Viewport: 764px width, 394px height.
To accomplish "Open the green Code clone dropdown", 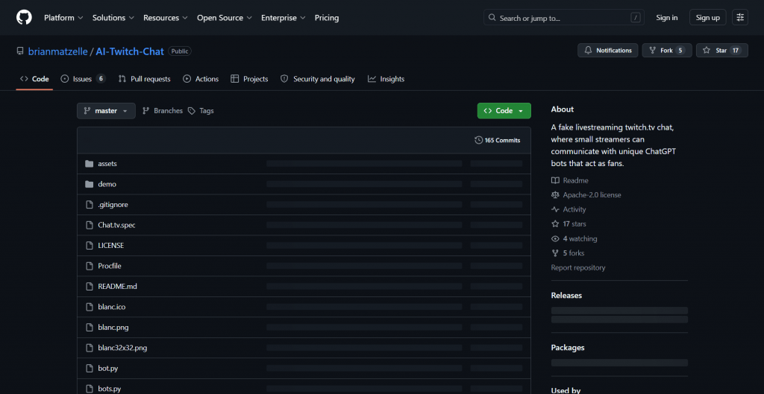I will click(x=504, y=111).
